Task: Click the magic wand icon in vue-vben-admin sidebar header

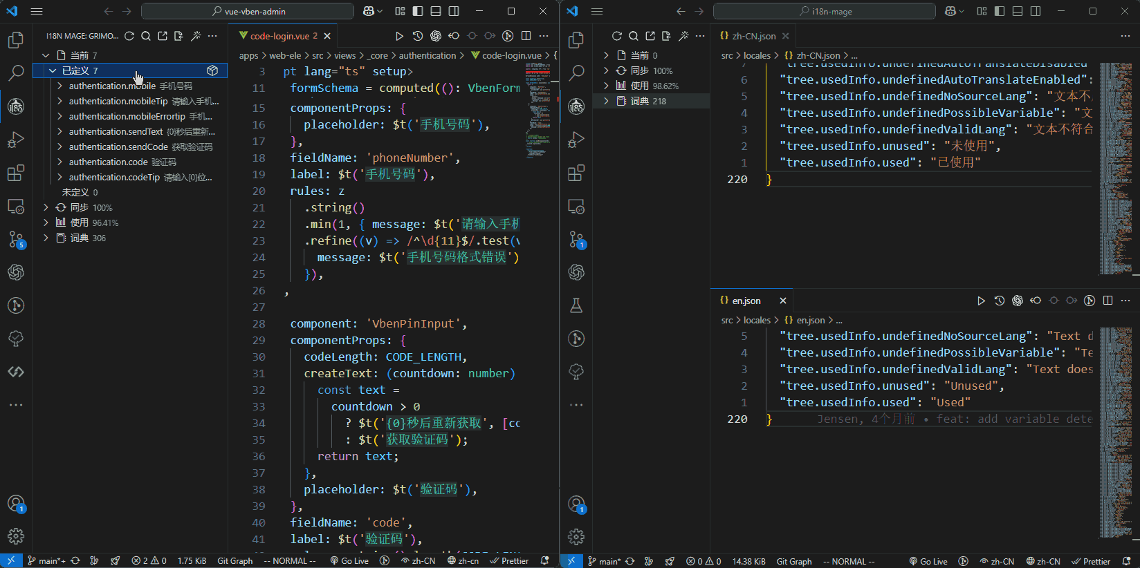Action: point(196,36)
